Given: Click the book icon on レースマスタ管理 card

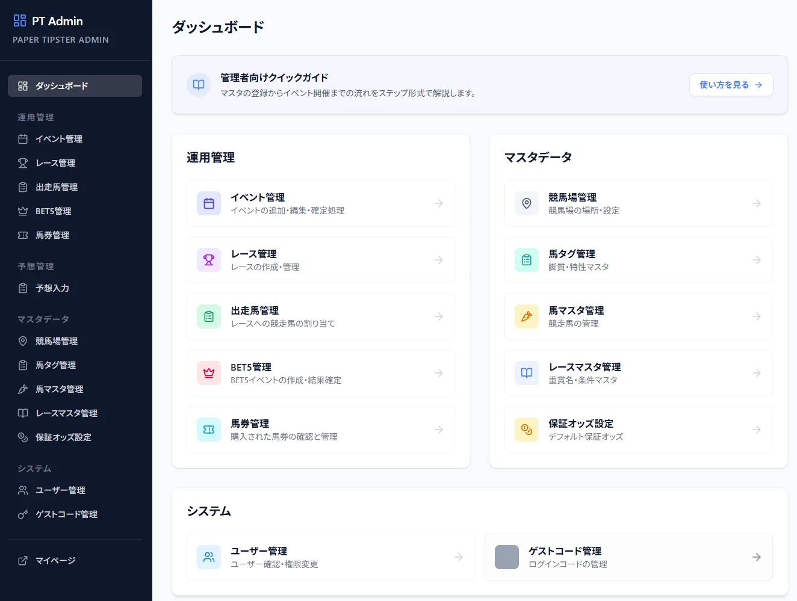Looking at the screenshot, I should click(526, 373).
